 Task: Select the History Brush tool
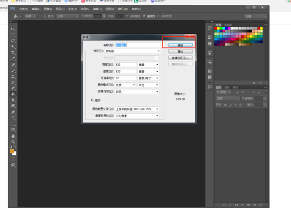(13, 82)
